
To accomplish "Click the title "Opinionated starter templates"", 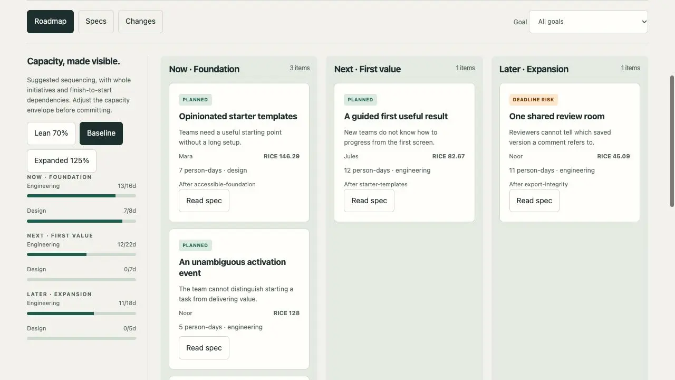I will click(x=238, y=116).
